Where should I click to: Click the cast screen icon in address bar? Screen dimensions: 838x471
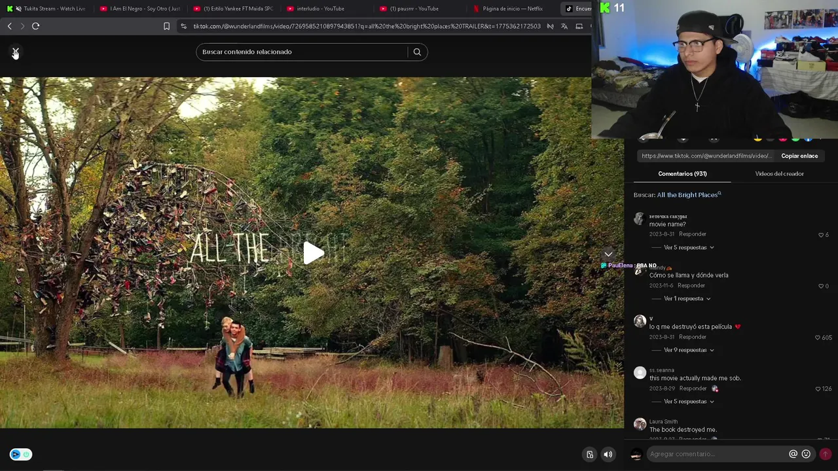tap(579, 26)
